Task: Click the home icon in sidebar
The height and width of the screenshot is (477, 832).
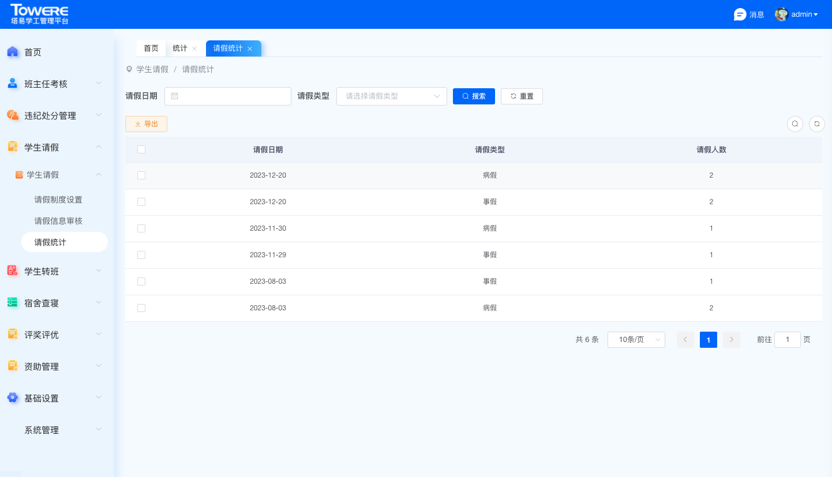Action: 13,52
